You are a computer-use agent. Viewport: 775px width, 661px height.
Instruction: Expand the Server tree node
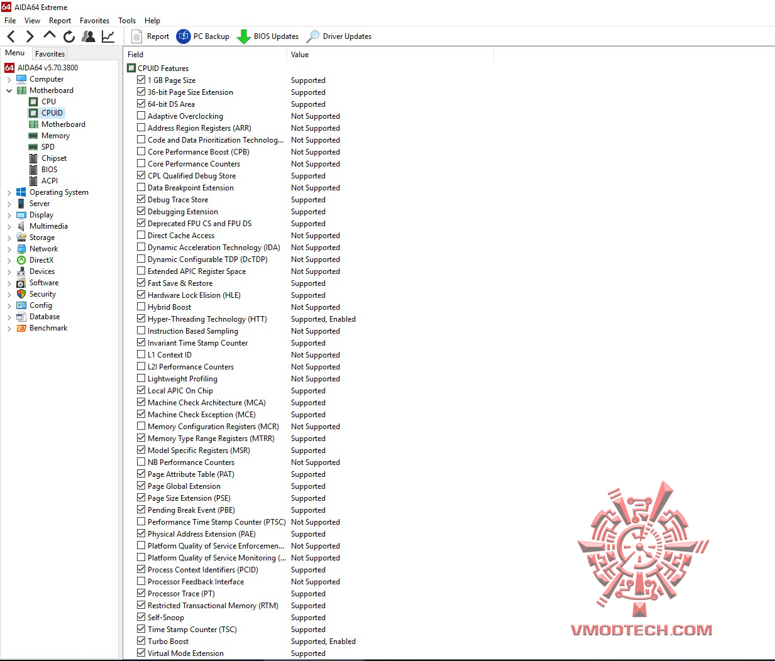[x=9, y=204]
